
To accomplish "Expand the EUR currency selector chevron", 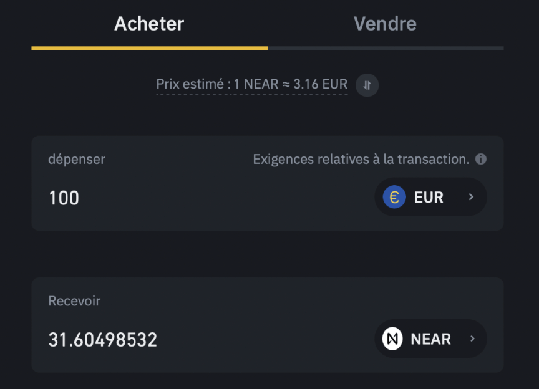I will click(x=472, y=197).
